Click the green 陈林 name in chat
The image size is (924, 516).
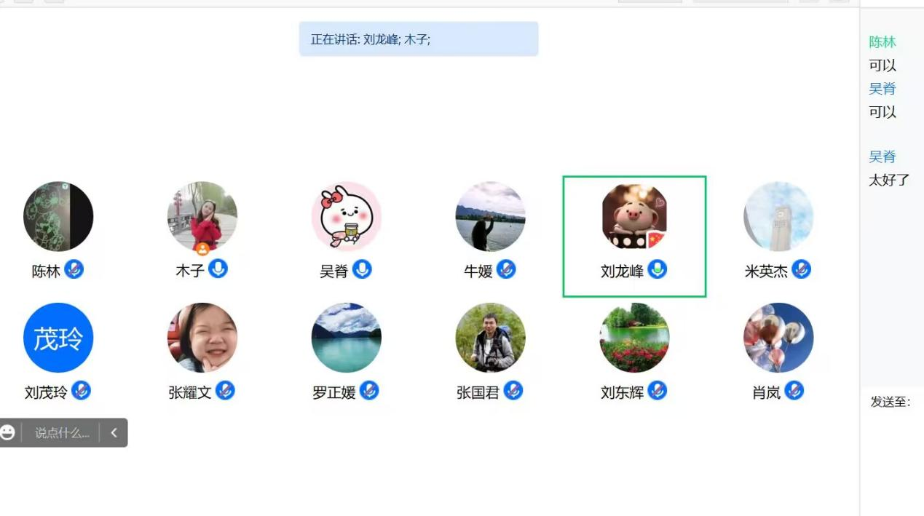click(x=882, y=42)
